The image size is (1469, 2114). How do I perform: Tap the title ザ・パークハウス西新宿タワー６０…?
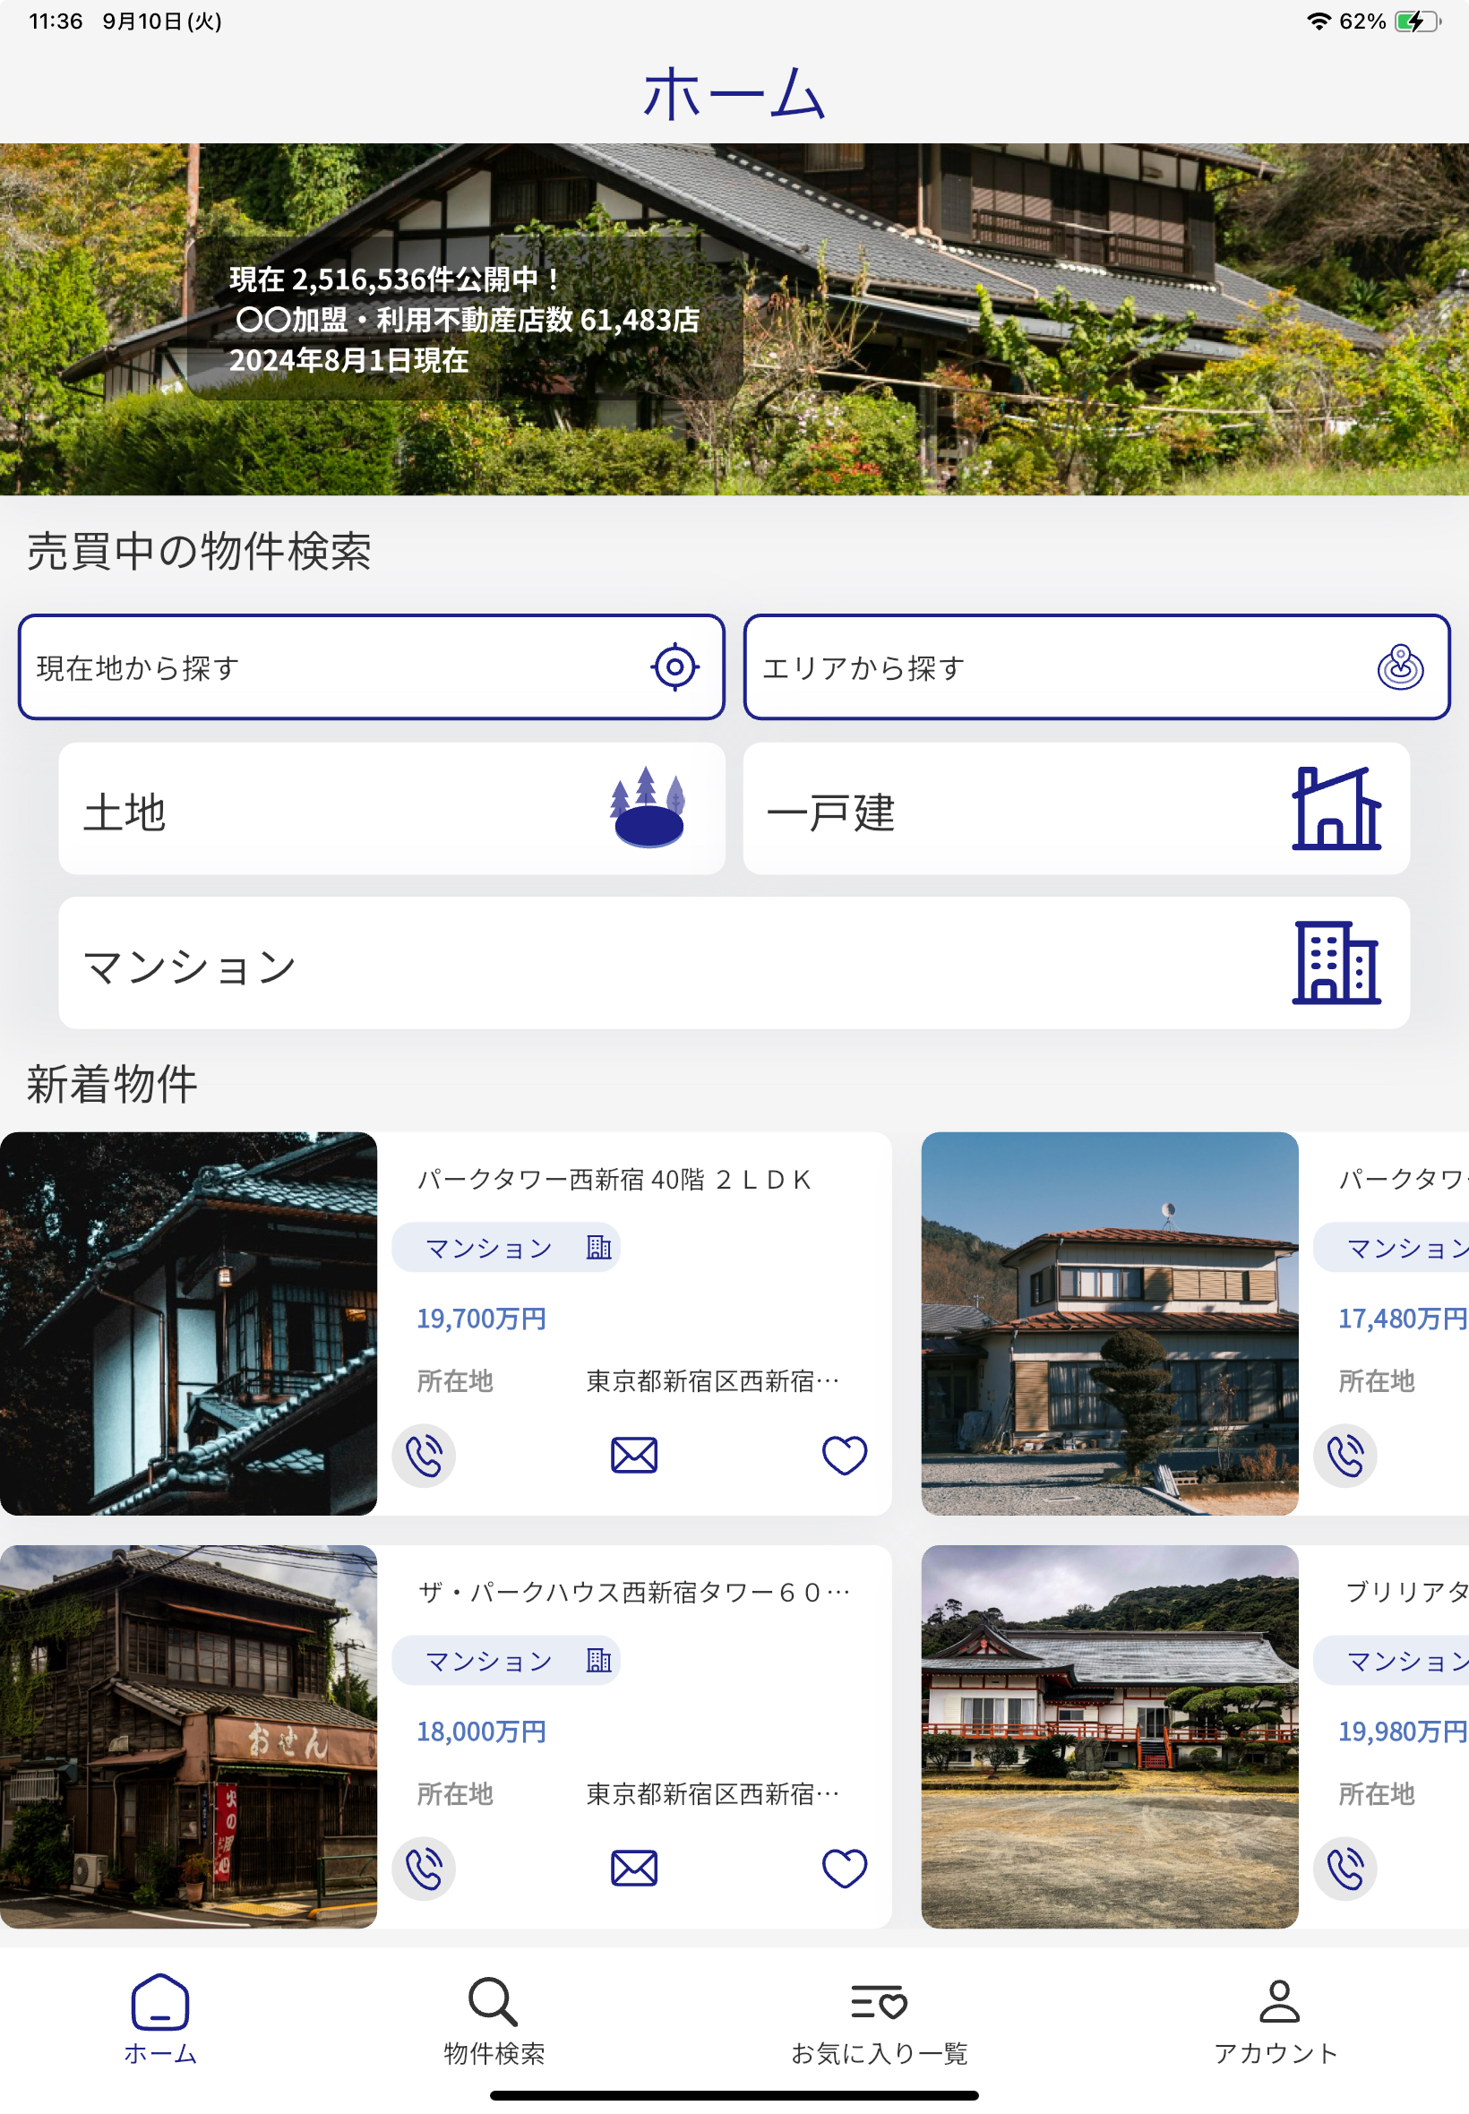point(634,1593)
